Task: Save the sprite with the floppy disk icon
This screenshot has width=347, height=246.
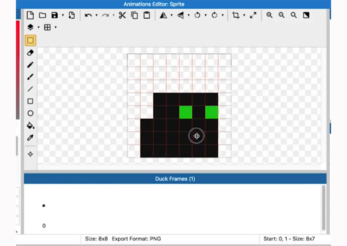Action: tap(55, 15)
